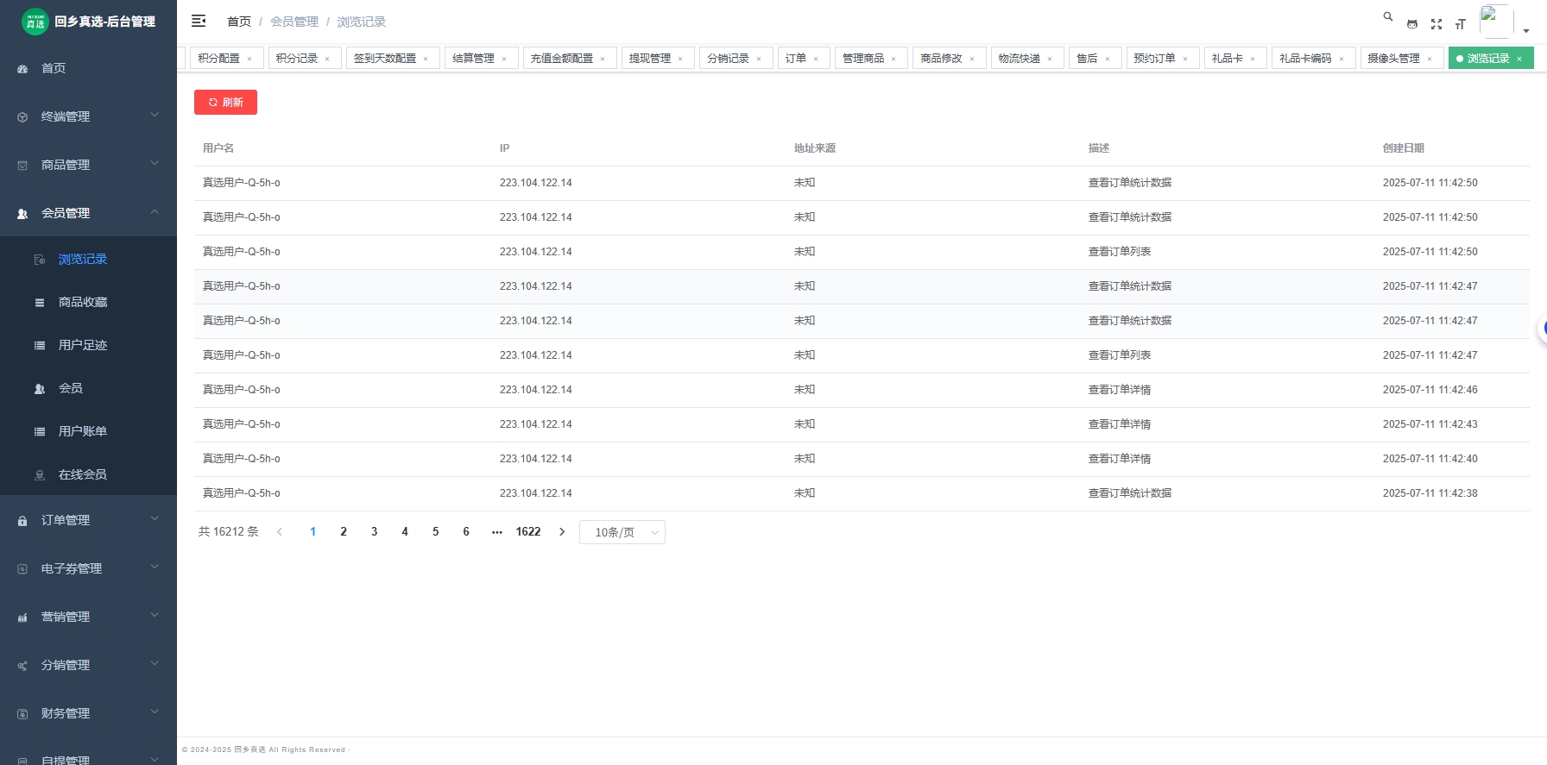The image size is (1547, 765).
Task: Go to next page arrow in pagination
Action: click(x=562, y=532)
